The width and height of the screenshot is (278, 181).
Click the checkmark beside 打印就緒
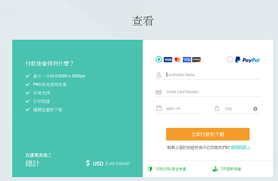[28, 101]
